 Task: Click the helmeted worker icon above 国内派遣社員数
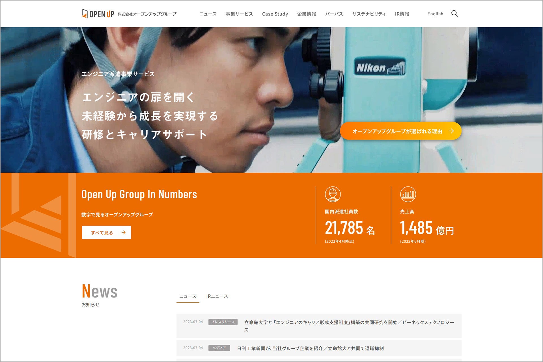[x=333, y=194]
